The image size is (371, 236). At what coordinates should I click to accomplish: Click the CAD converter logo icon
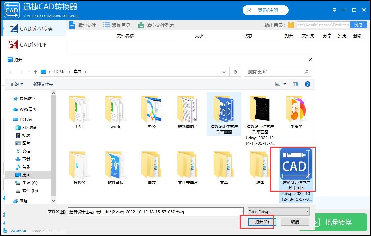tap(12, 10)
